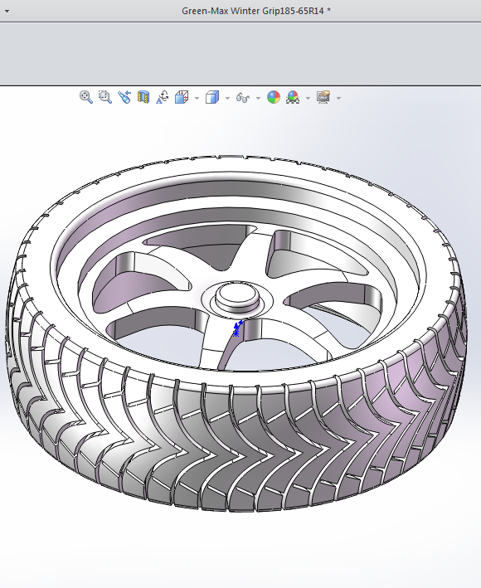Open Display Style dropdown arrow
481x588 pixels.
[x=227, y=98]
